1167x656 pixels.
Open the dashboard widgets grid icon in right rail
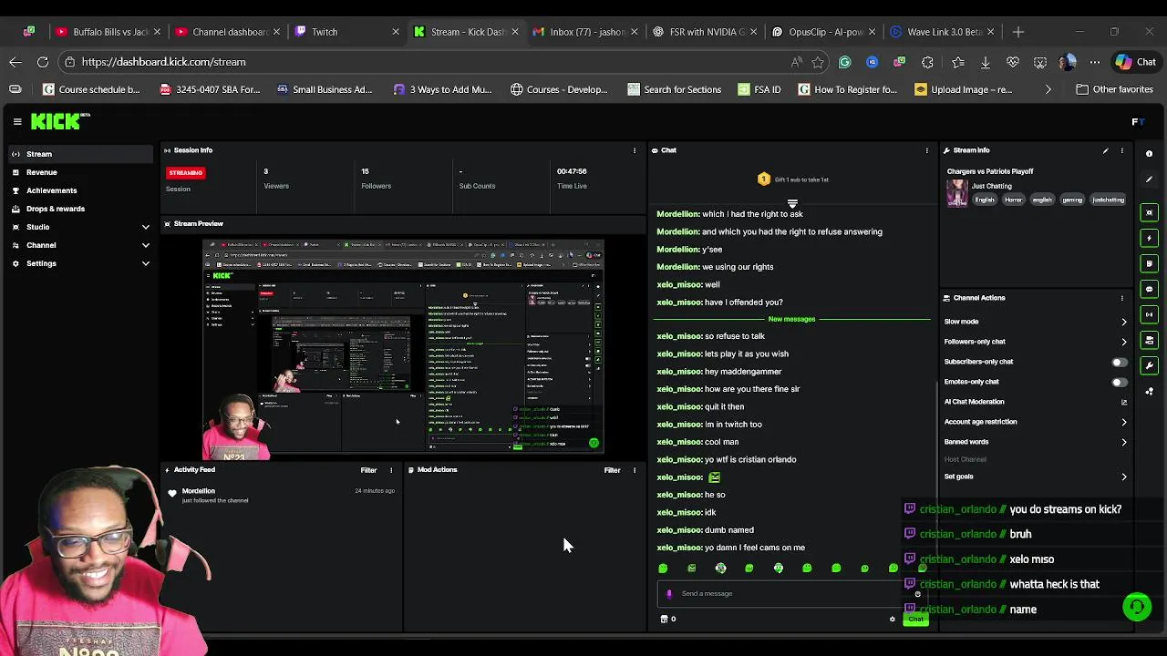click(1149, 391)
